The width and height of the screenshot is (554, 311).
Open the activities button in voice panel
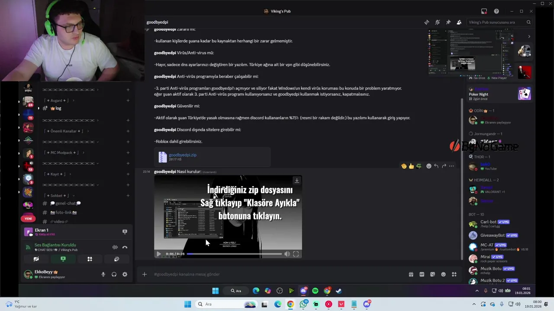[90, 259]
